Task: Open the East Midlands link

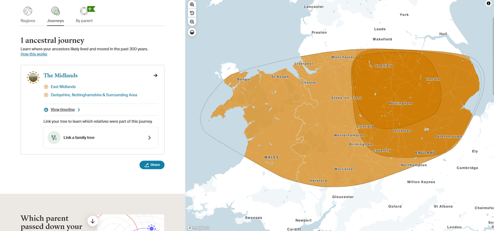Action: click(x=63, y=87)
